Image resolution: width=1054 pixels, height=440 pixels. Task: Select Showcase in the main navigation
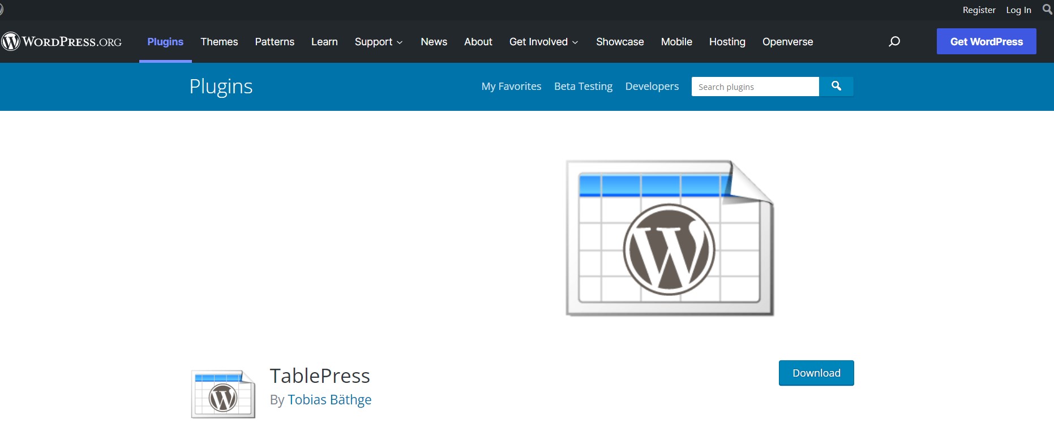coord(620,42)
